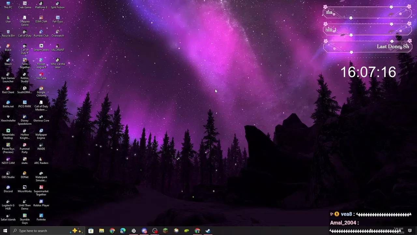Screen dimensions: 417x235
Task: Select the Until Then Demo shortcut
Action: click(25, 205)
